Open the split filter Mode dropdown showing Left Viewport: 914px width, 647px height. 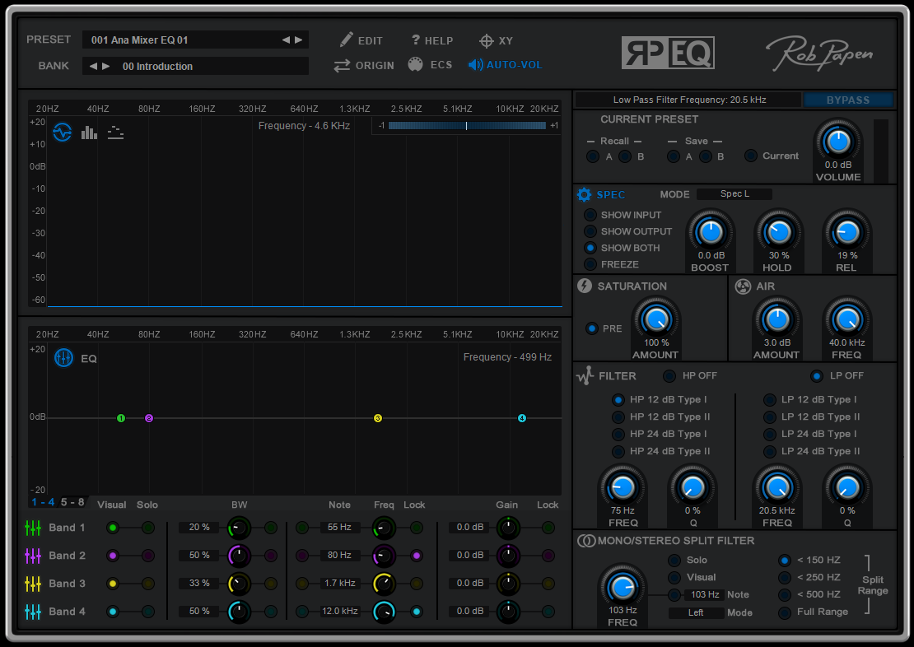coord(696,612)
